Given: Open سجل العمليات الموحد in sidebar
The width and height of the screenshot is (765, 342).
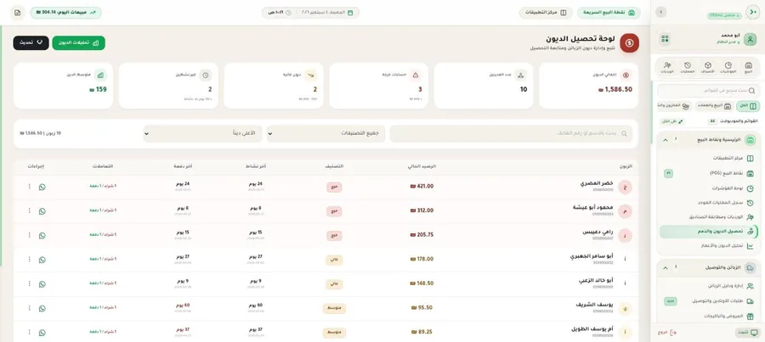Looking at the screenshot, I should click(x=707, y=203).
